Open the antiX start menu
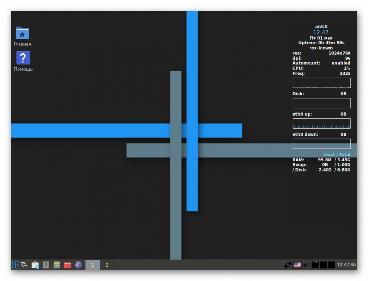This screenshot has width=368, height=281. click(x=16, y=265)
